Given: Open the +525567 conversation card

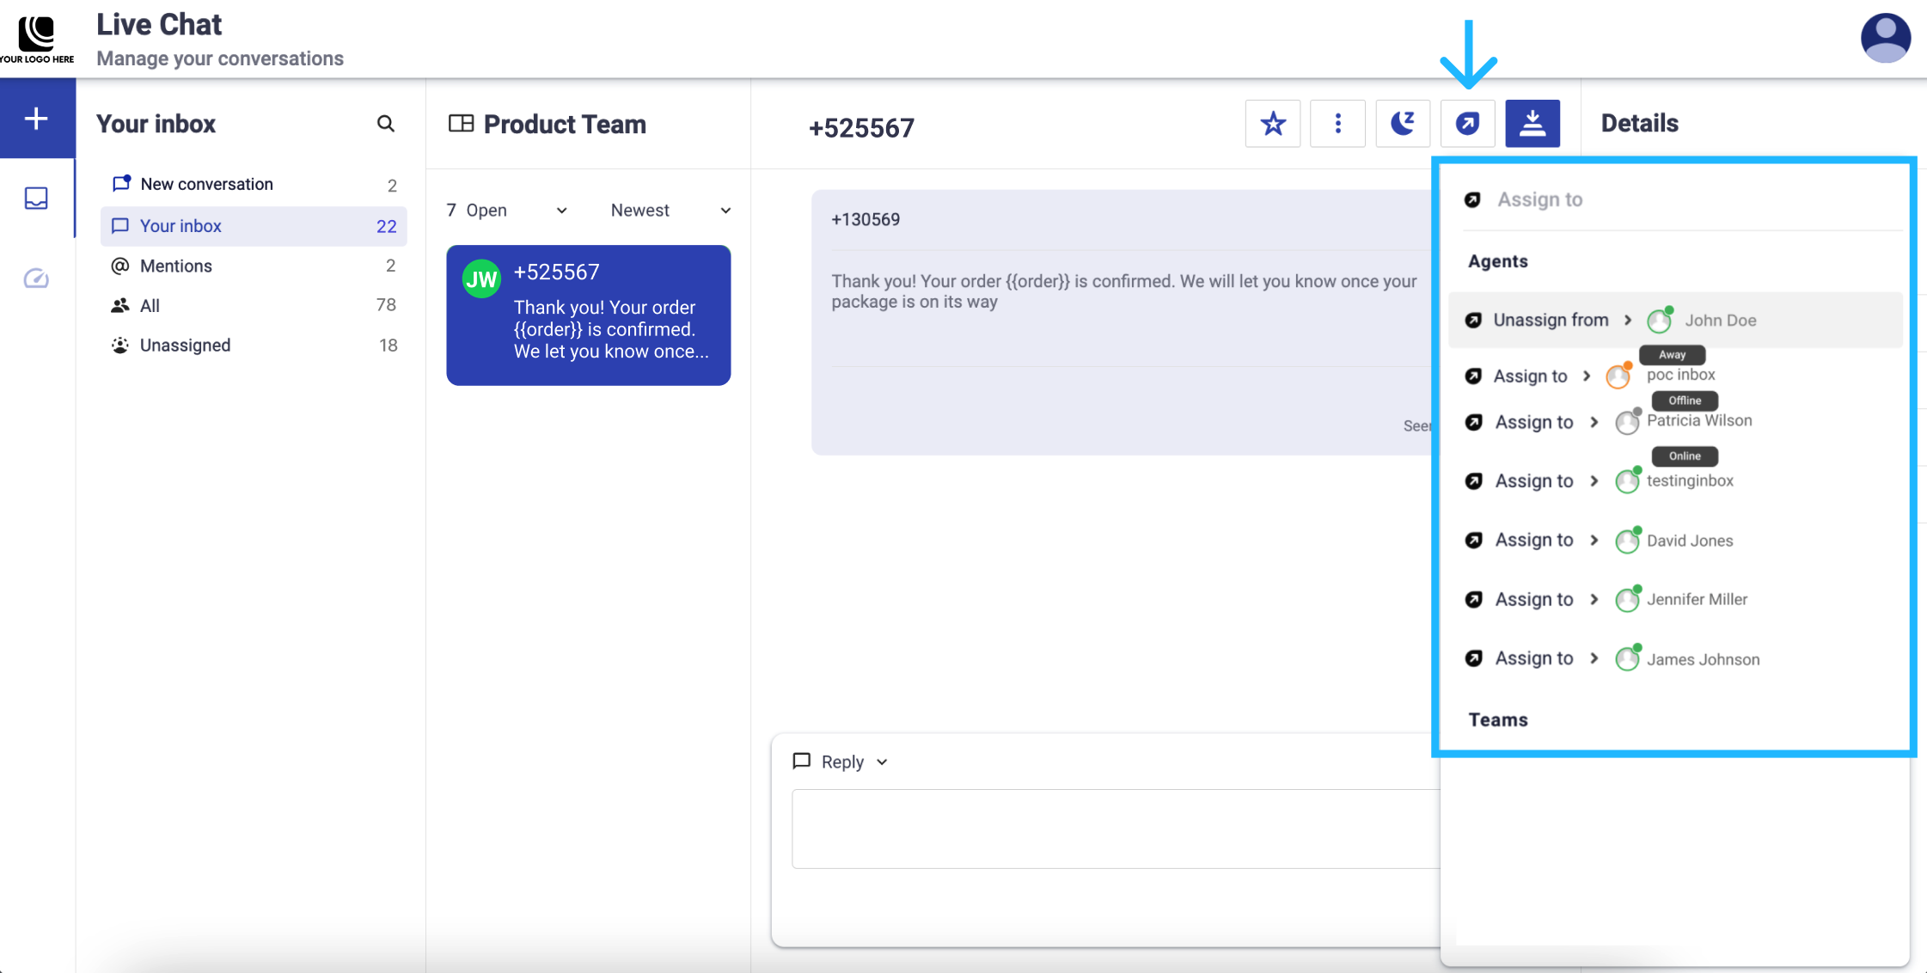Looking at the screenshot, I should tap(589, 315).
